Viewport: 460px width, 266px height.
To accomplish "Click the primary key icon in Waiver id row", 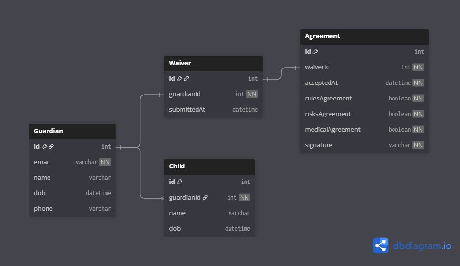I will 180,79.
